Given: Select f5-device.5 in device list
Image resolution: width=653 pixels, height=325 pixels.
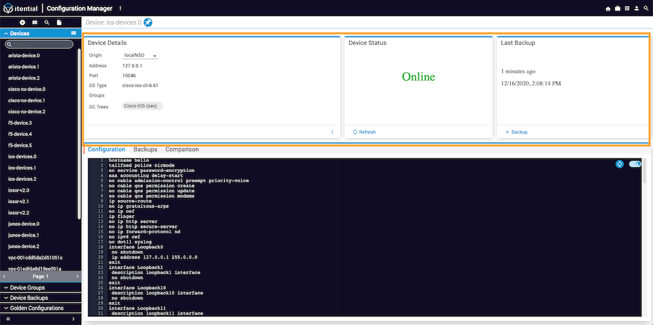Looking at the screenshot, I should pos(20,146).
